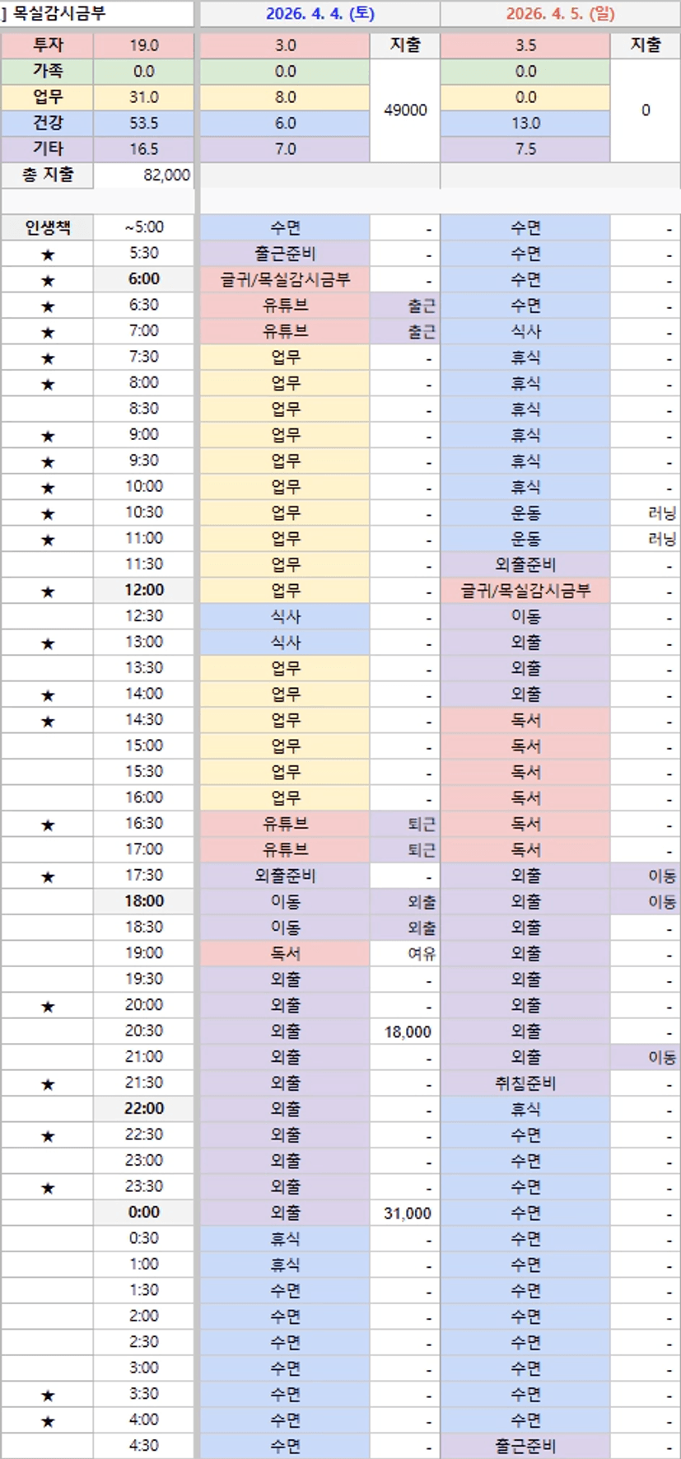The image size is (681, 1459).
Task: Click the star beside the 5:30 row
Action: 48,255
